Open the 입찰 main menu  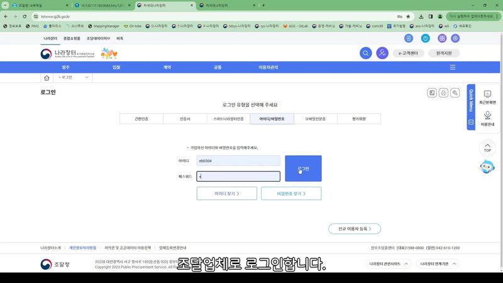pos(116,67)
